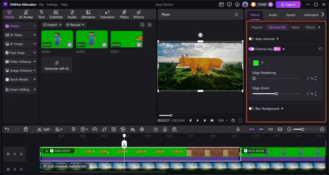329x175 pixels.
Task: Open the AI Avatar tab
Action: pos(26,14)
